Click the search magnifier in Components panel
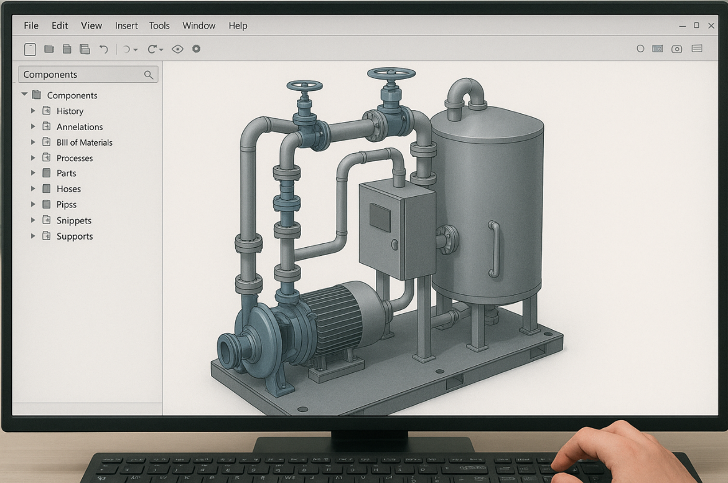728x483 pixels. point(149,75)
